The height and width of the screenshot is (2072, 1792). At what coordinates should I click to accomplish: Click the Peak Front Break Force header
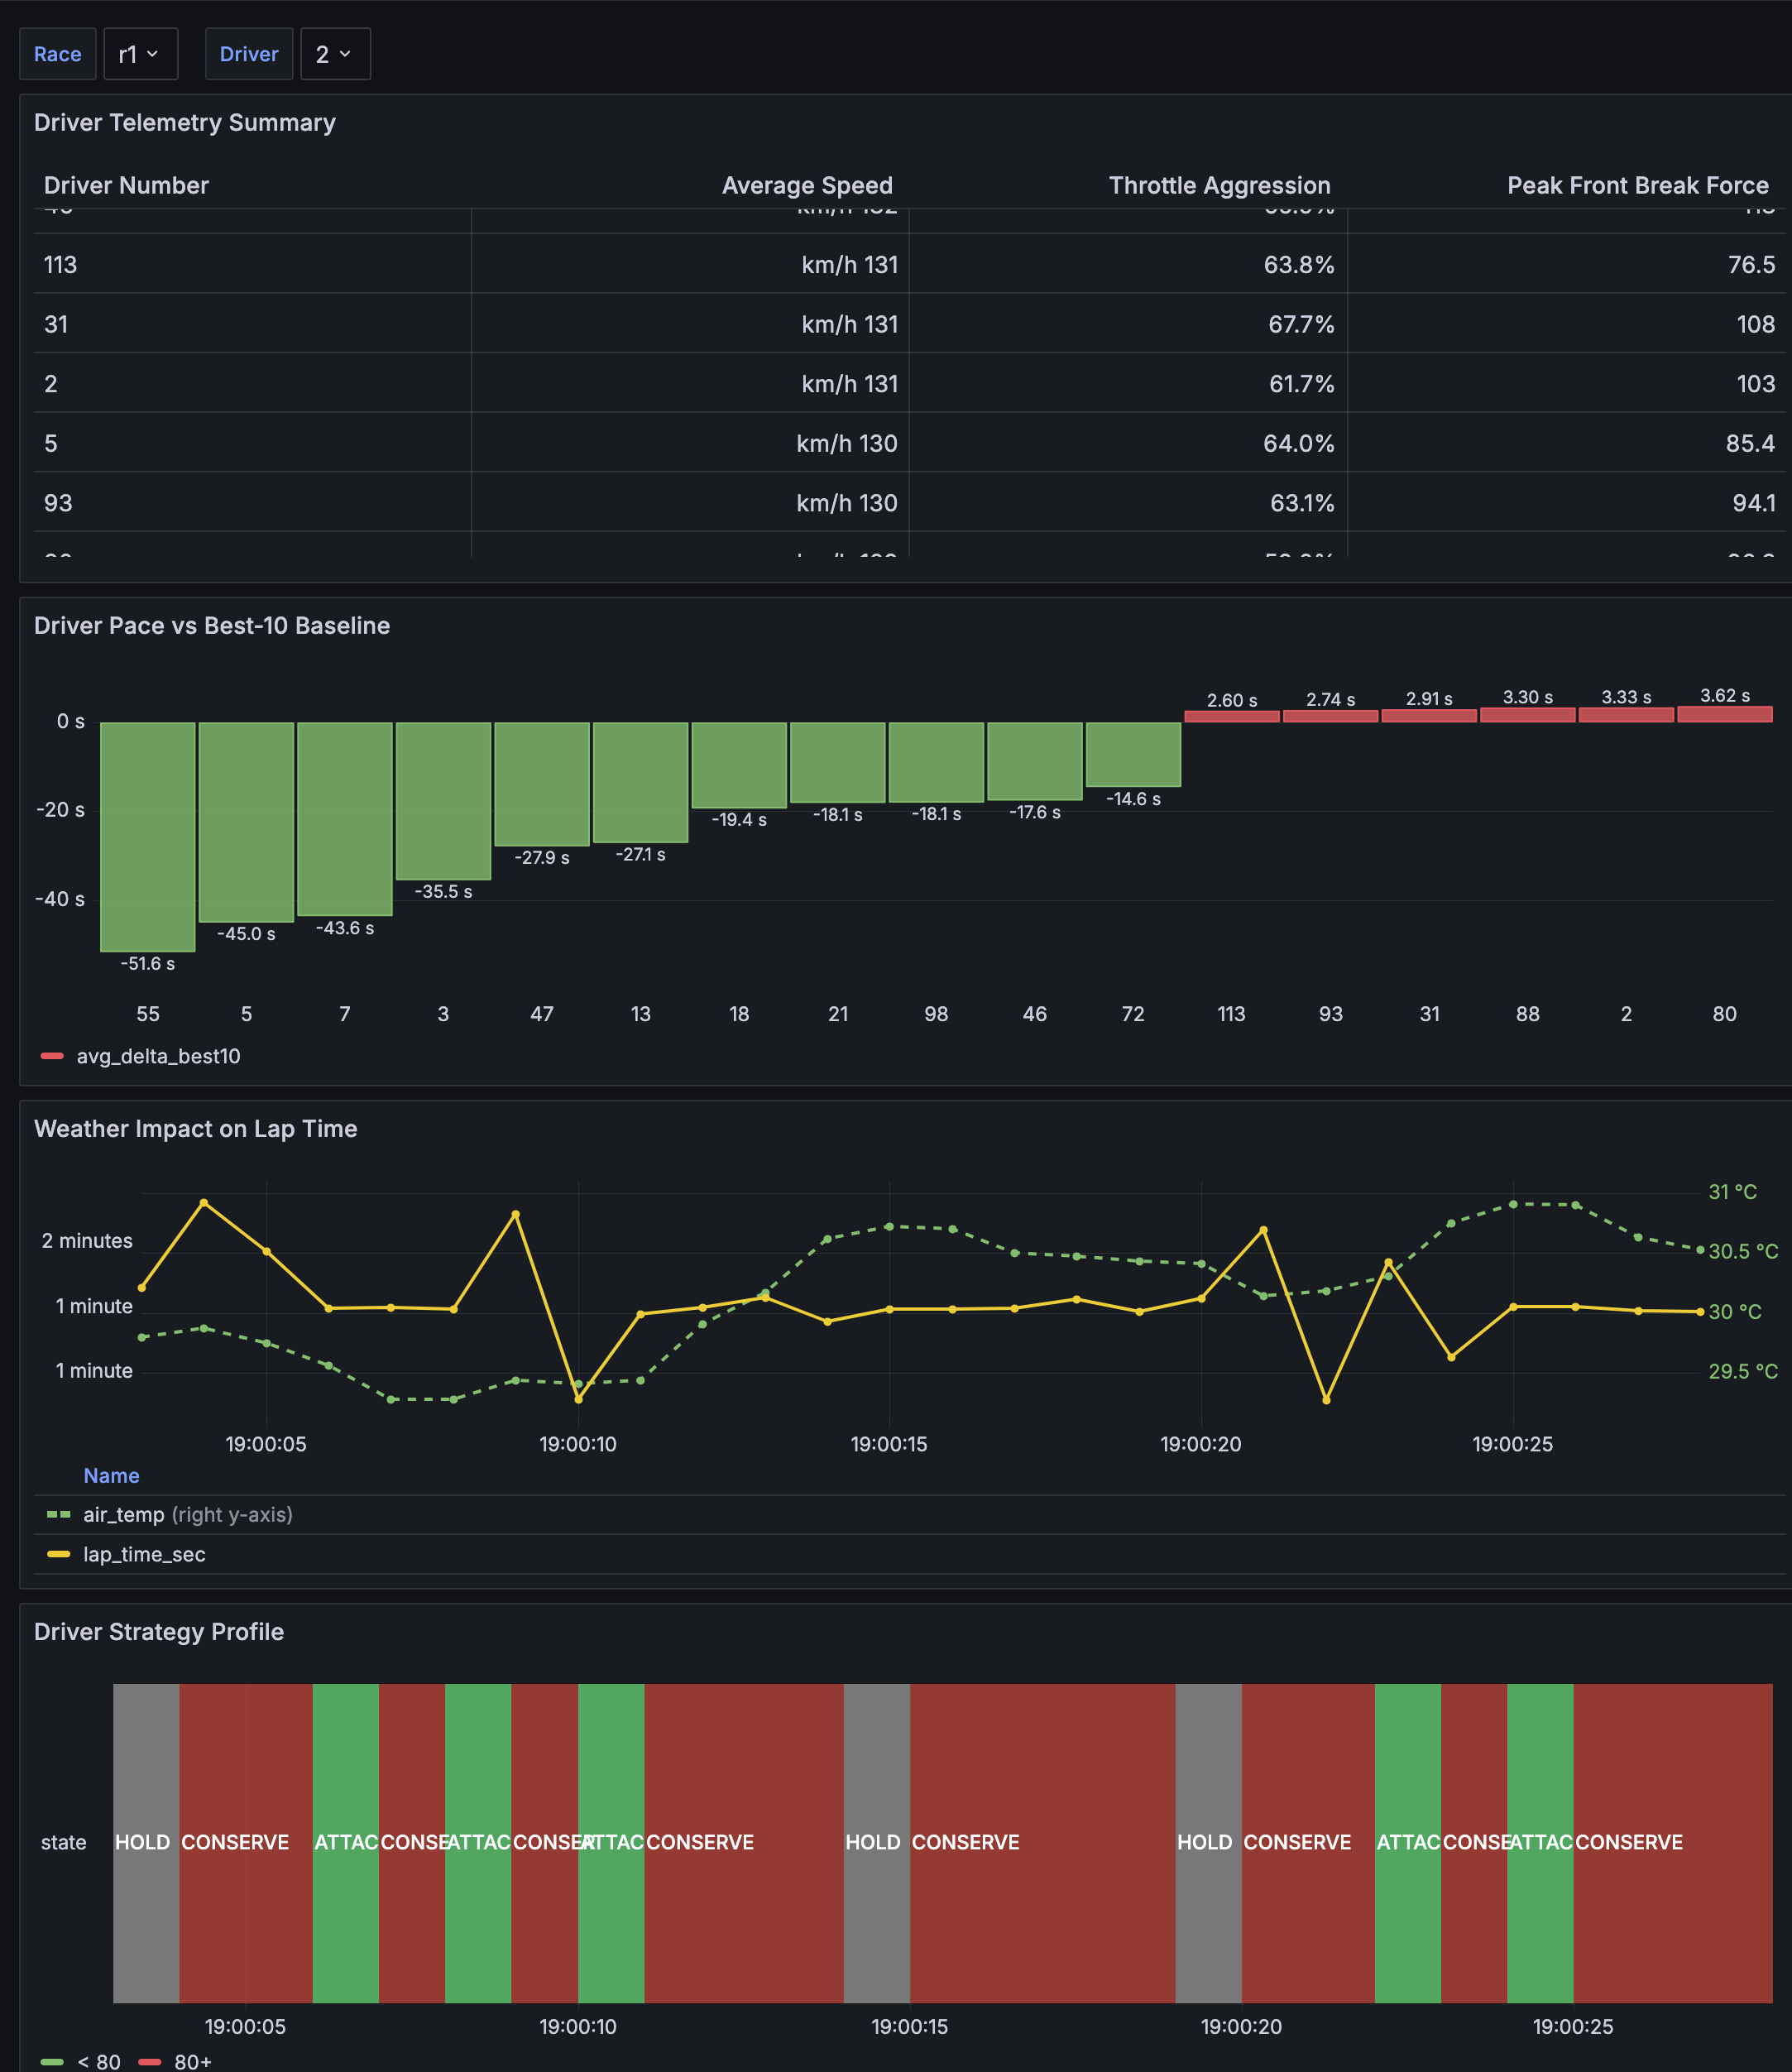coord(1637,185)
